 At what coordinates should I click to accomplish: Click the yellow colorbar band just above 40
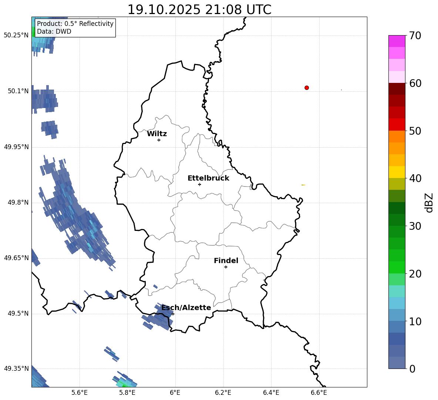(x=397, y=172)
